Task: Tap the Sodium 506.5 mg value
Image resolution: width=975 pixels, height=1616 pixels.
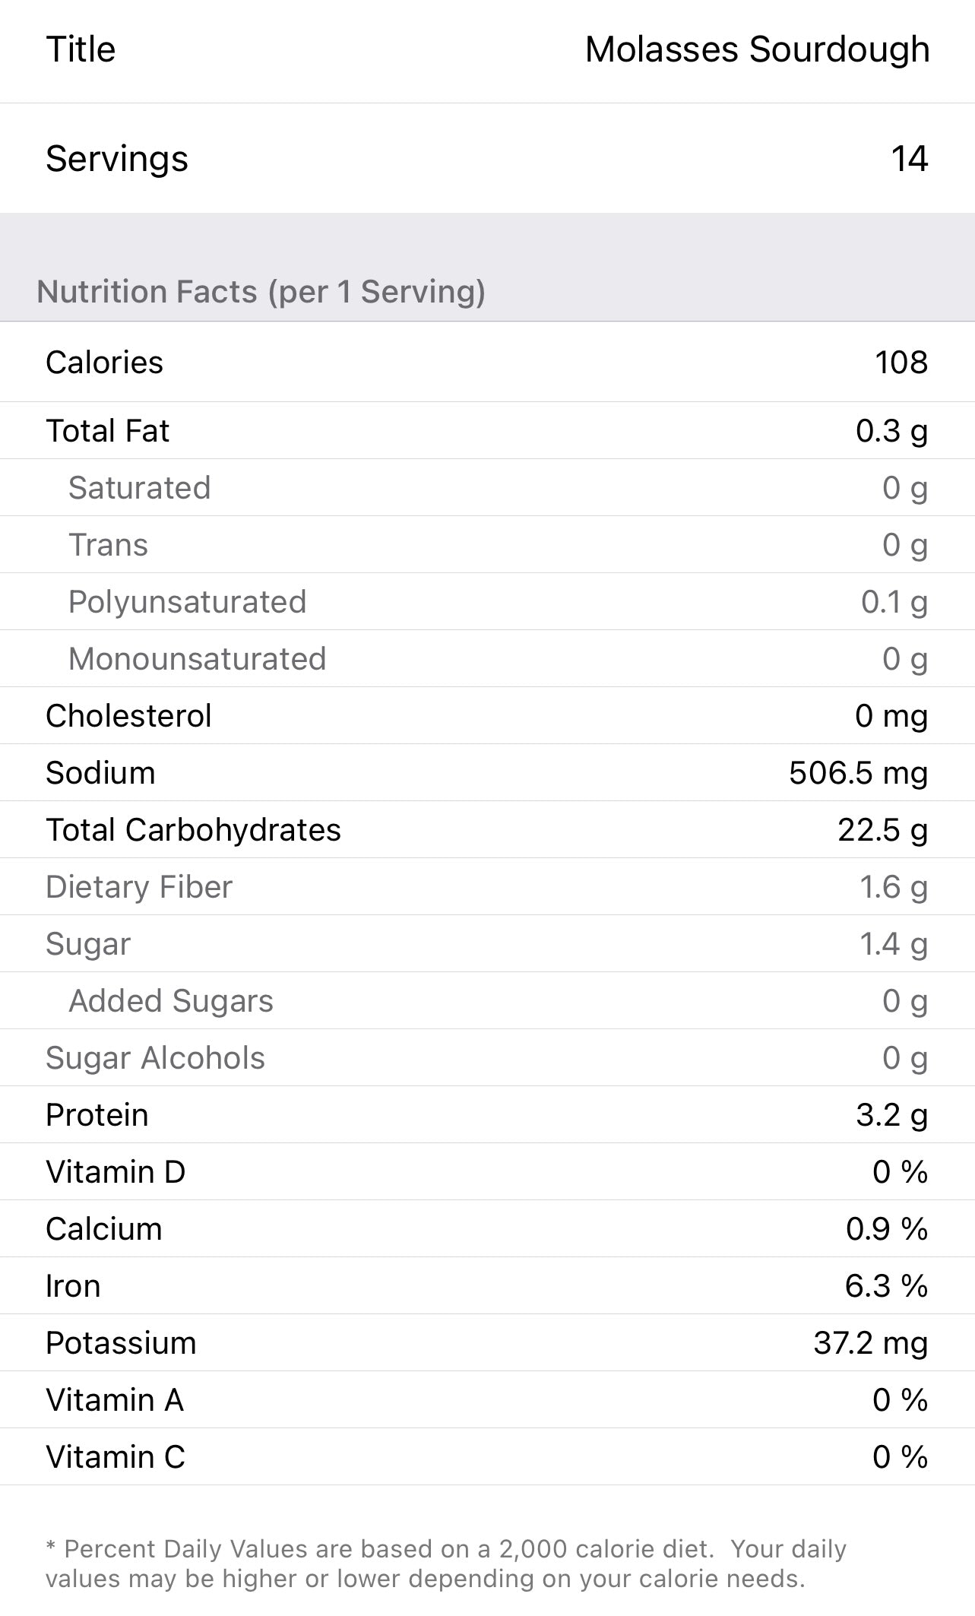Action: click(858, 773)
